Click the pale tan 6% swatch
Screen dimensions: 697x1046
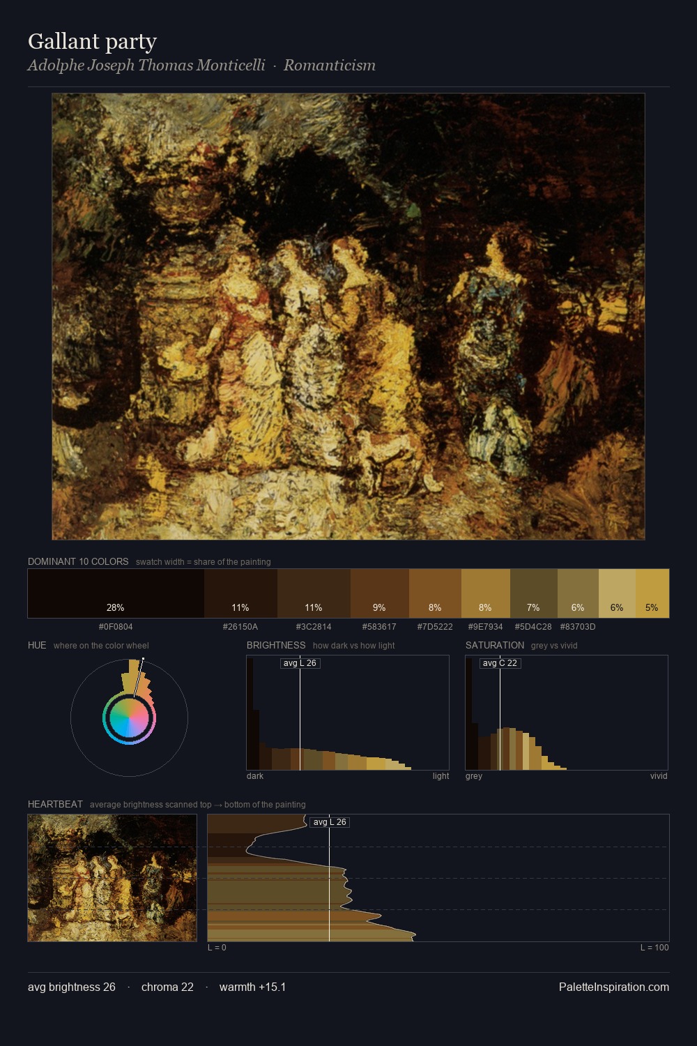(617, 593)
